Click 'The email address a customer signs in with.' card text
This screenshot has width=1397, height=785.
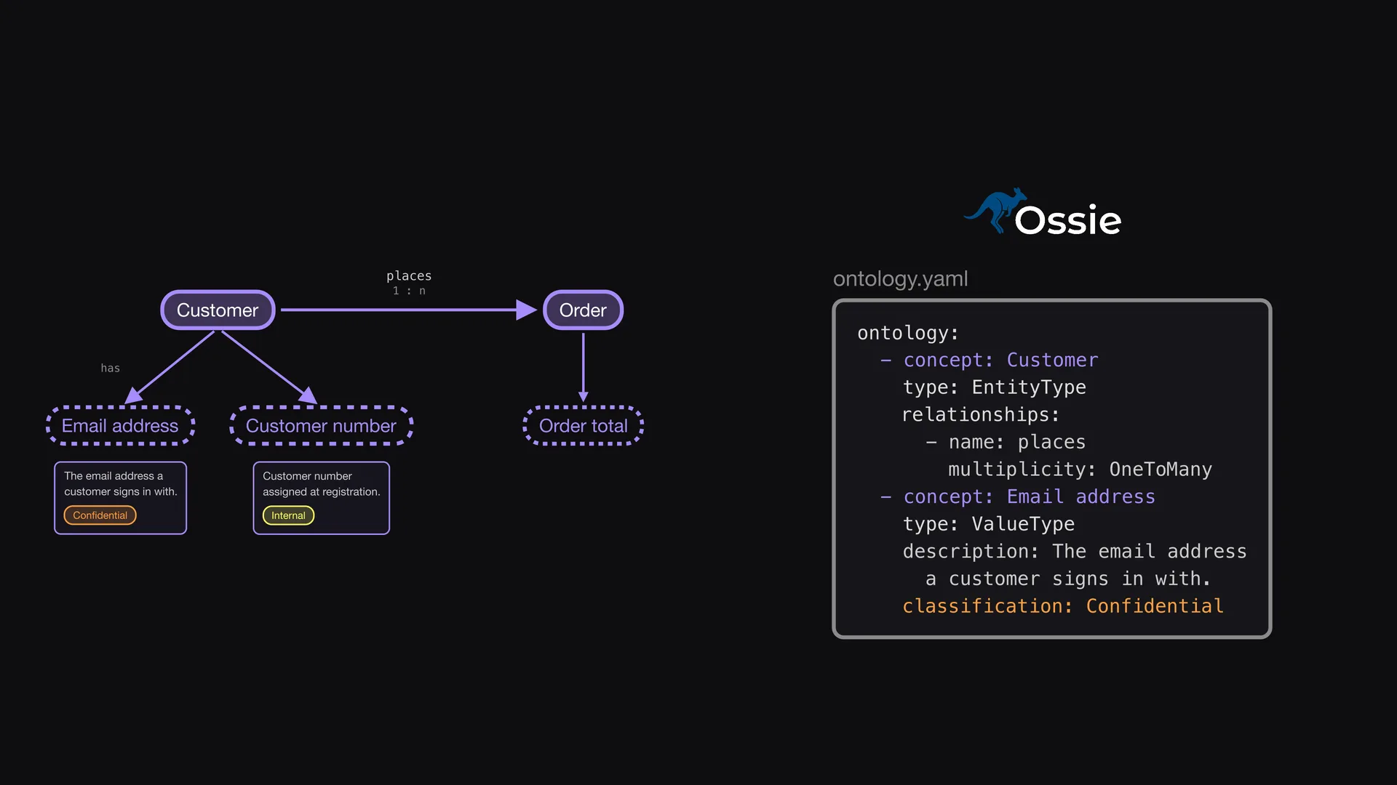point(121,484)
